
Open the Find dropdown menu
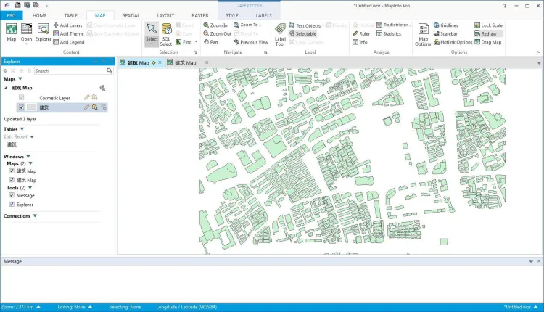pos(197,42)
